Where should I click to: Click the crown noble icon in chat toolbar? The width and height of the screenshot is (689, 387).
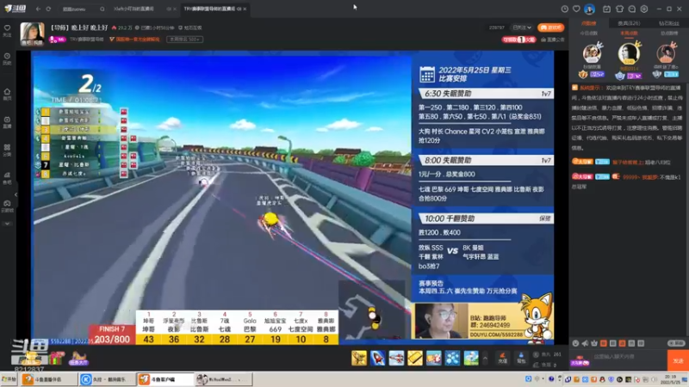click(x=594, y=343)
